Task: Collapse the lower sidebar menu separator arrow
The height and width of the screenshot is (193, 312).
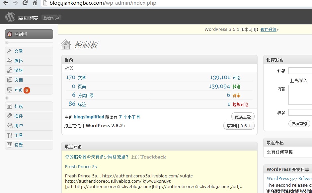Action: click(7, 98)
